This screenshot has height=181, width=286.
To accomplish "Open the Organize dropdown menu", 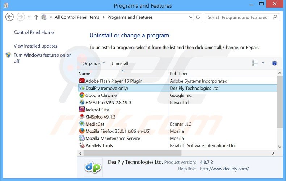I will pyautogui.click(x=93, y=63).
